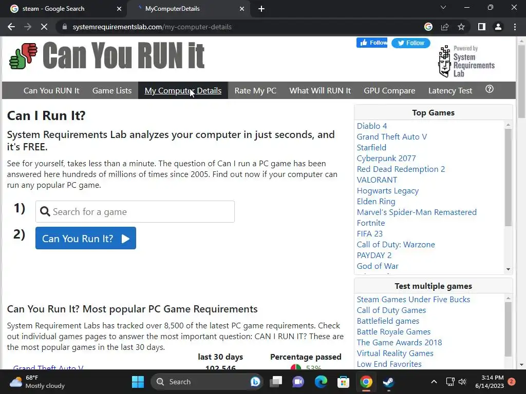This screenshot has height=394, width=526.
Task: Open the Fortnite link
Action: (371, 223)
